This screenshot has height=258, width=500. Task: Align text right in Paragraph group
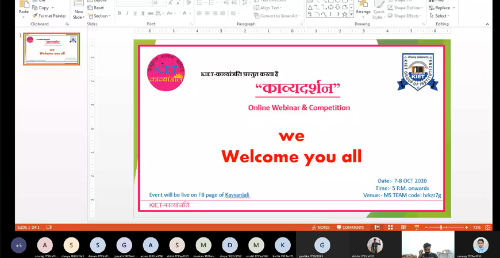click(x=215, y=13)
